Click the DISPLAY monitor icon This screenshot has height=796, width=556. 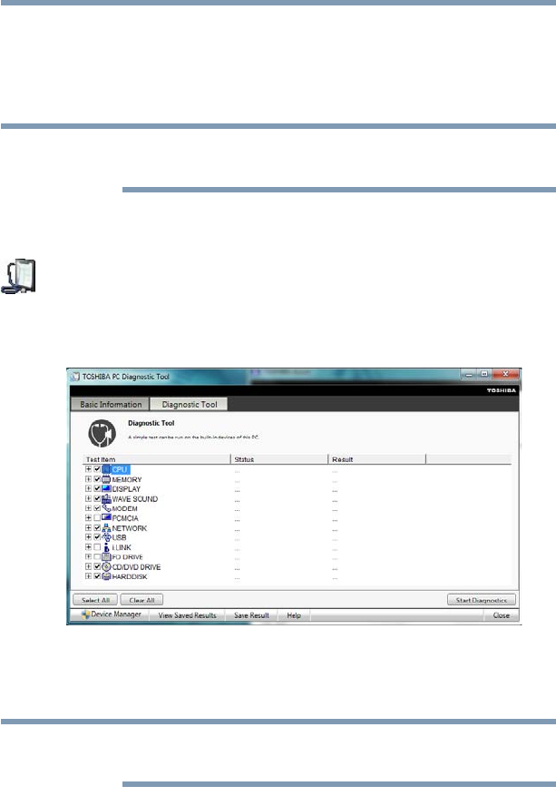[x=106, y=489]
